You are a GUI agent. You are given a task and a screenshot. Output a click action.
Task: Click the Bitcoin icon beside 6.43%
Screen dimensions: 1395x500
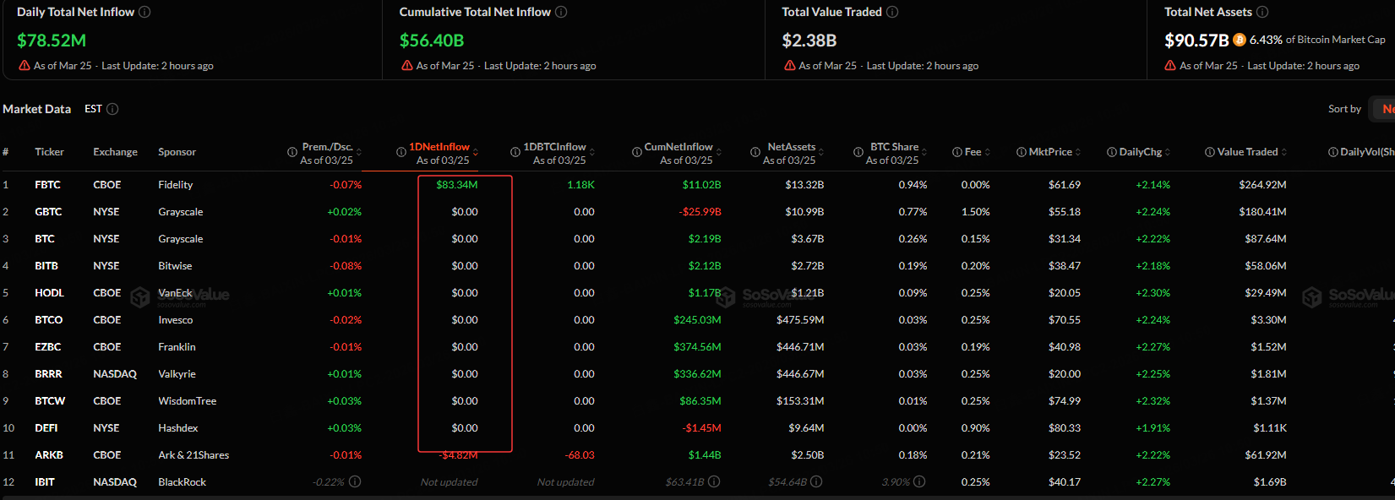coord(1240,40)
